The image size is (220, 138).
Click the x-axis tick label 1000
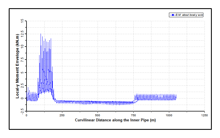(169, 115)
